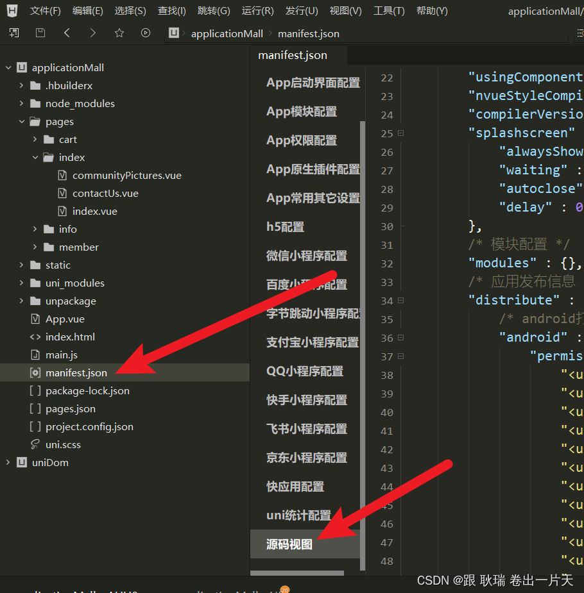Open the 文件(F) menu
The width and height of the screenshot is (584, 593).
[x=45, y=11]
